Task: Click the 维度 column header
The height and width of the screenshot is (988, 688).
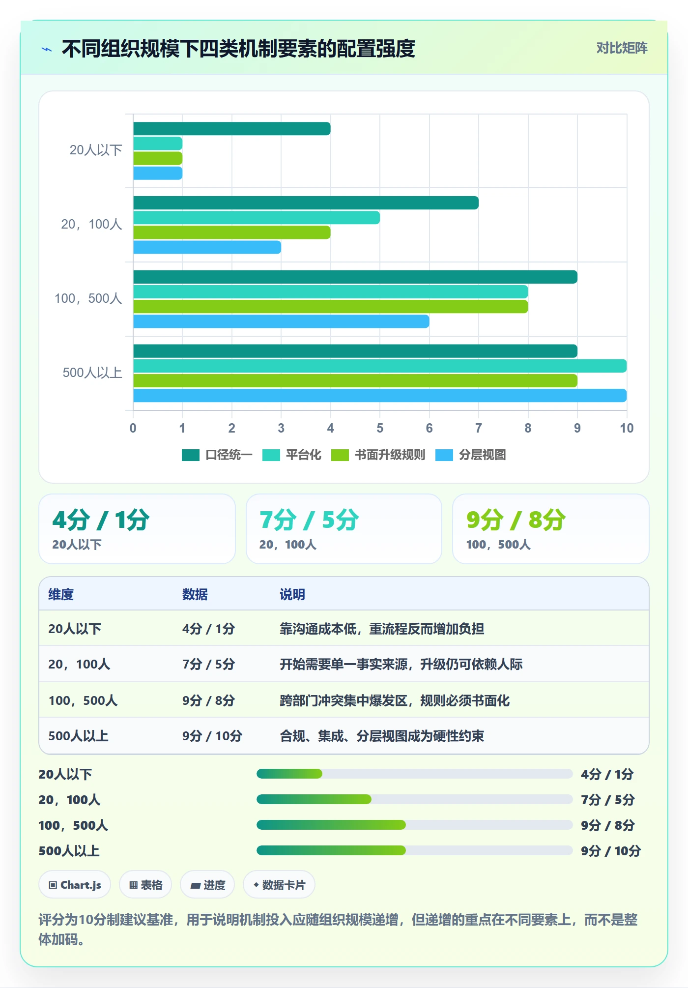Action: click(x=61, y=594)
